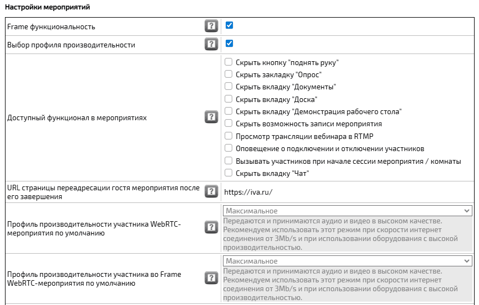Enable Просмотр трансляции вебинара в RTMP
Image resolution: width=479 pixels, height=305 pixels.
pos(228,136)
